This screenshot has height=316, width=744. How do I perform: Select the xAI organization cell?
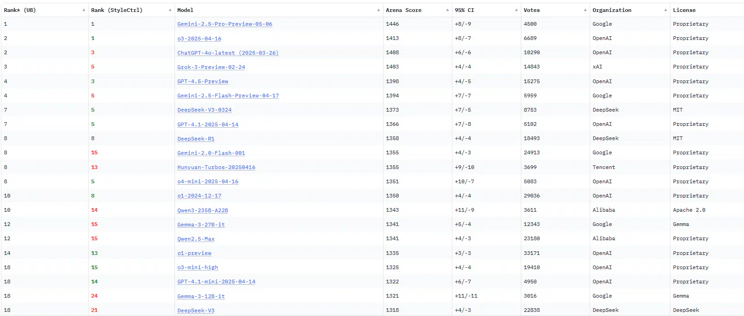coord(597,67)
